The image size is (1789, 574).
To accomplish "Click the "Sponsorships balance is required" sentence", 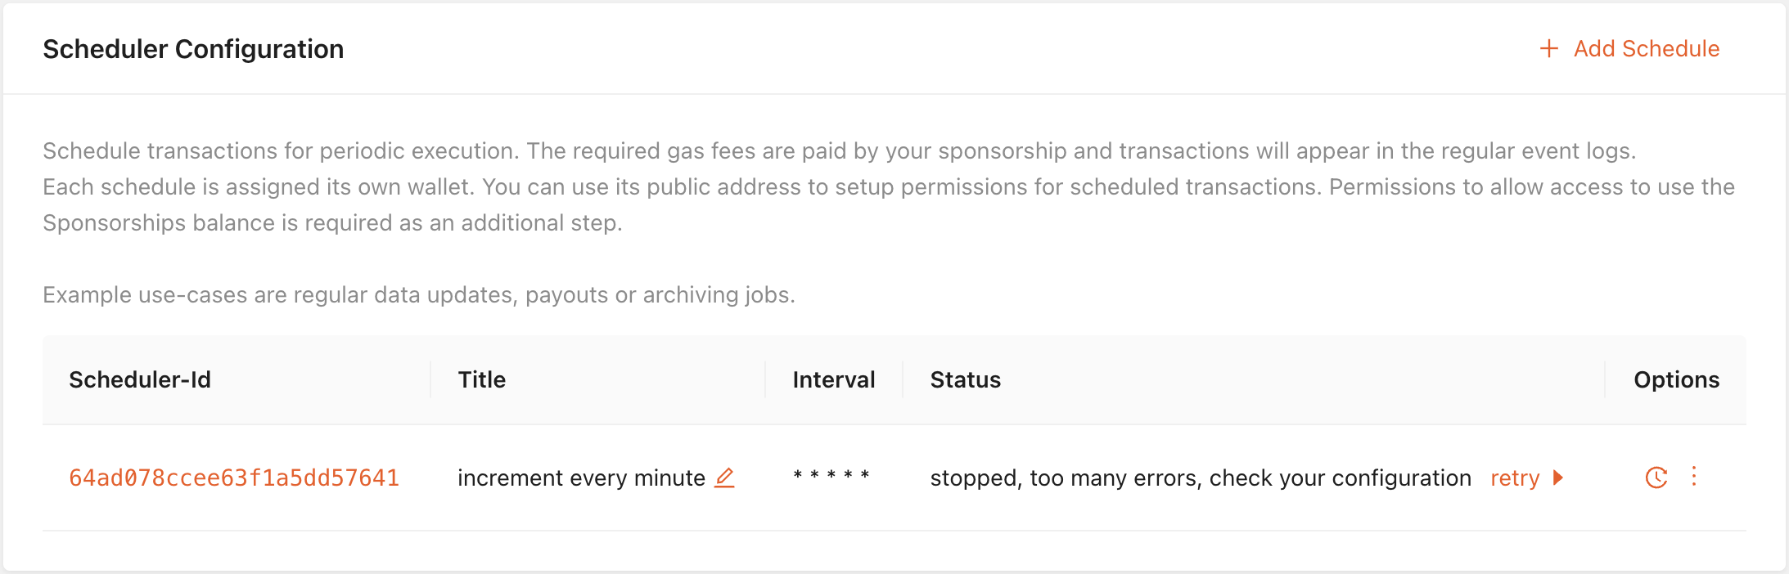I will click(x=332, y=222).
